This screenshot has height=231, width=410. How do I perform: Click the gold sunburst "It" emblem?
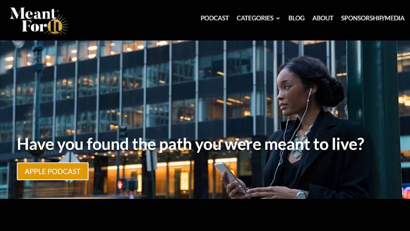click(56, 25)
